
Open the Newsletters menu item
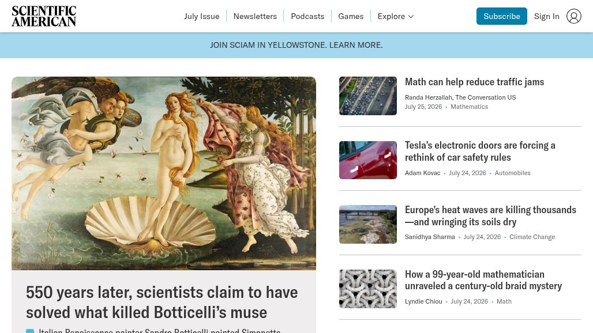pos(255,16)
